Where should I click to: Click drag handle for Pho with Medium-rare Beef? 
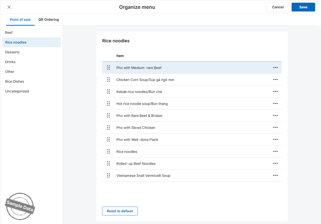pyautogui.click(x=108, y=68)
